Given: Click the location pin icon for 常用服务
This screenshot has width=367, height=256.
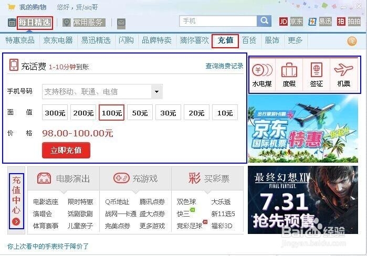Looking at the screenshot, I should pos(67,23).
